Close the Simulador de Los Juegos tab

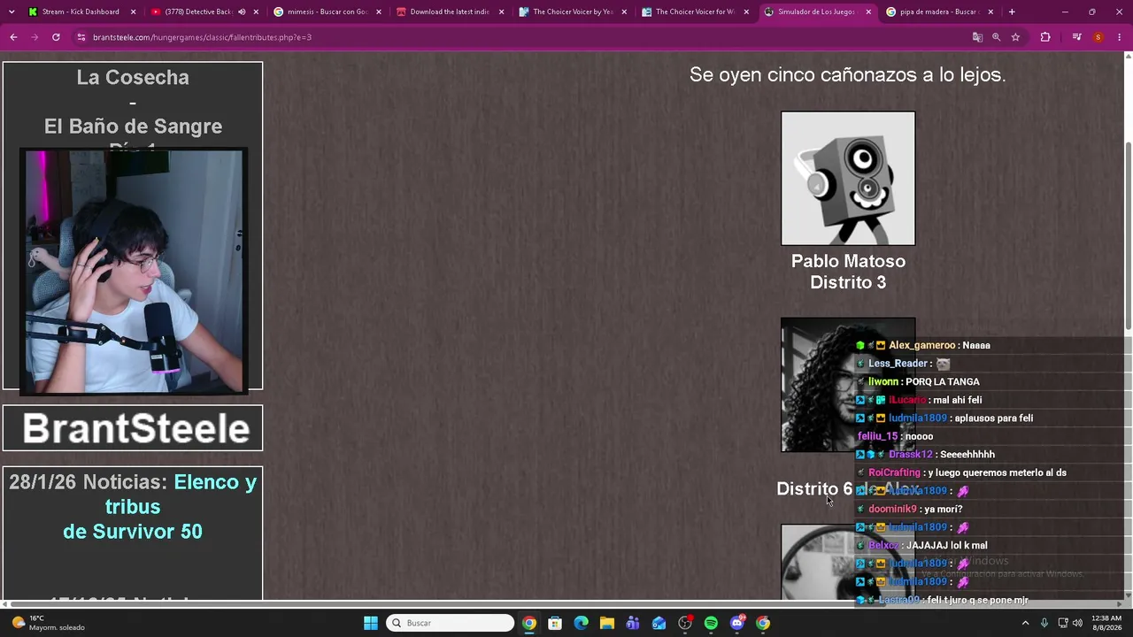tap(868, 12)
